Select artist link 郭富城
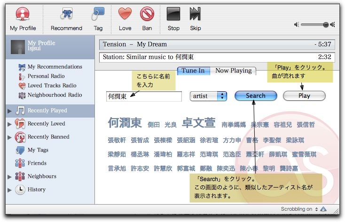The height and width of the screenshot is (222, 345). tap(186, 168)
